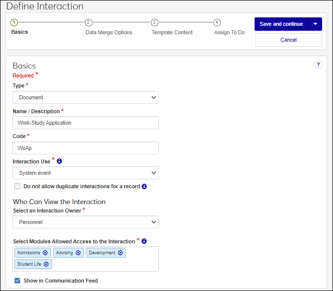Open the Type dropdown showing Document

85,97
